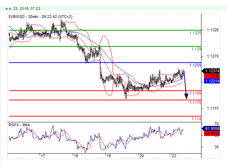Image resolution: width=227 pixels, height=168 pixels.
Task: Click the RSI 30 level label
Action: [217, 147]
